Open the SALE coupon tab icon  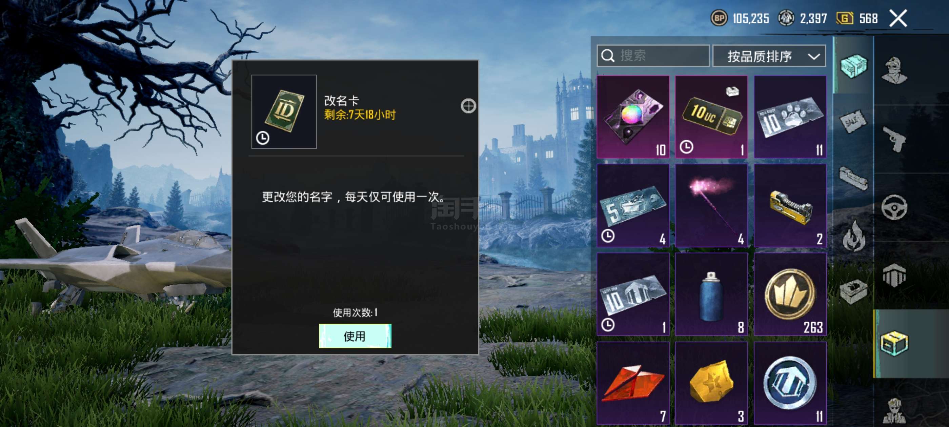click(x=853, y=121)
